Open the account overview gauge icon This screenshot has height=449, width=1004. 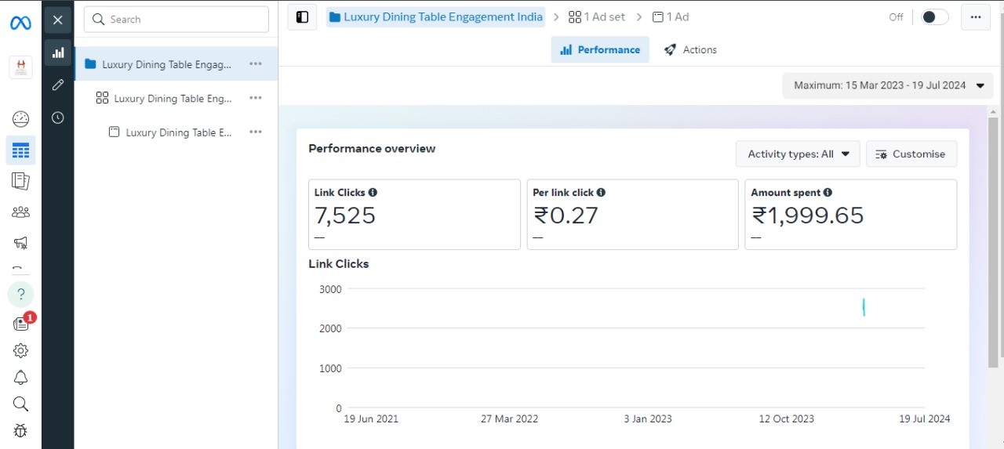pos(20,119)
